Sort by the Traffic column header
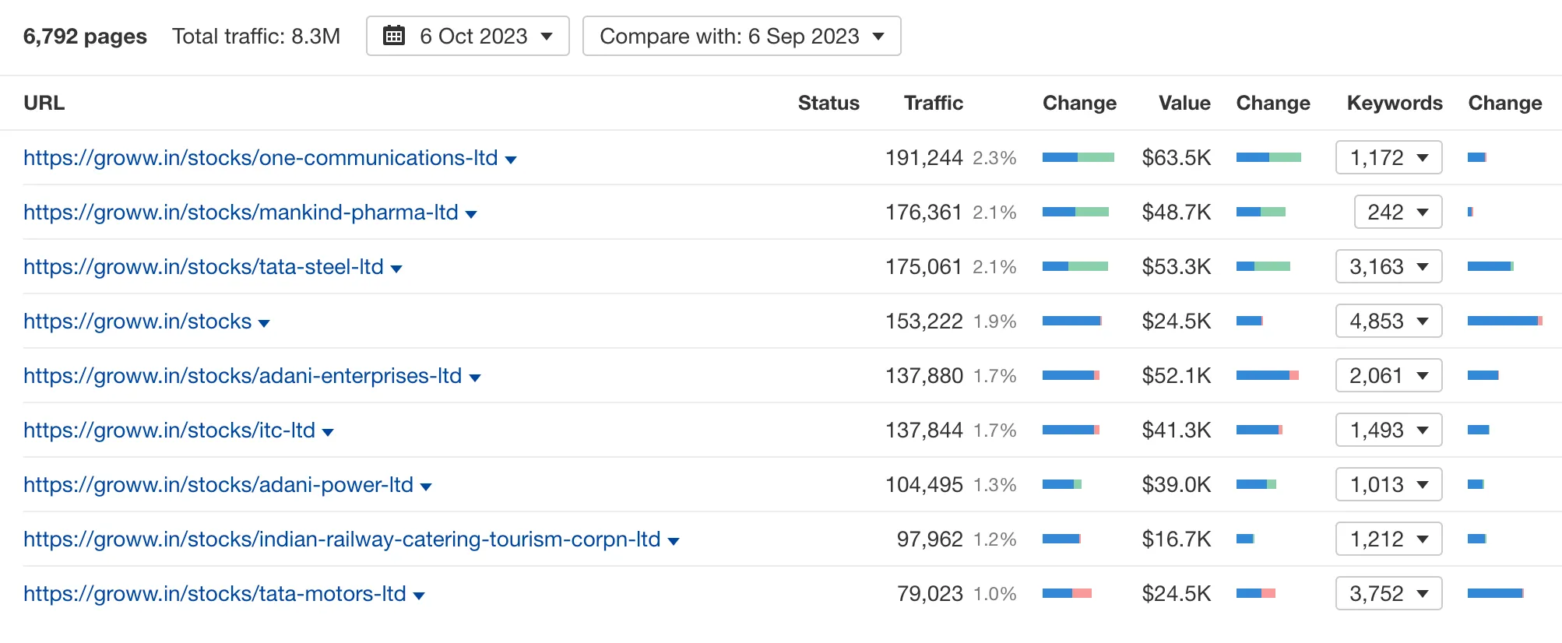The width and height of the screenshot is (1562, 643). (x=934, y=103)
